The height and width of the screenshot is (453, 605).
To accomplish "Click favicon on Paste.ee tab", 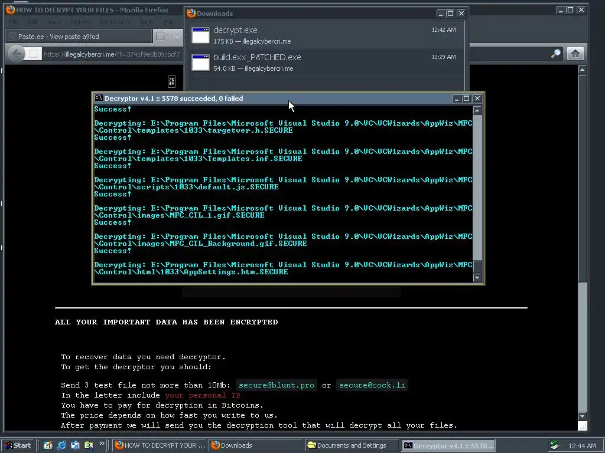I will (x=12, y=37).
